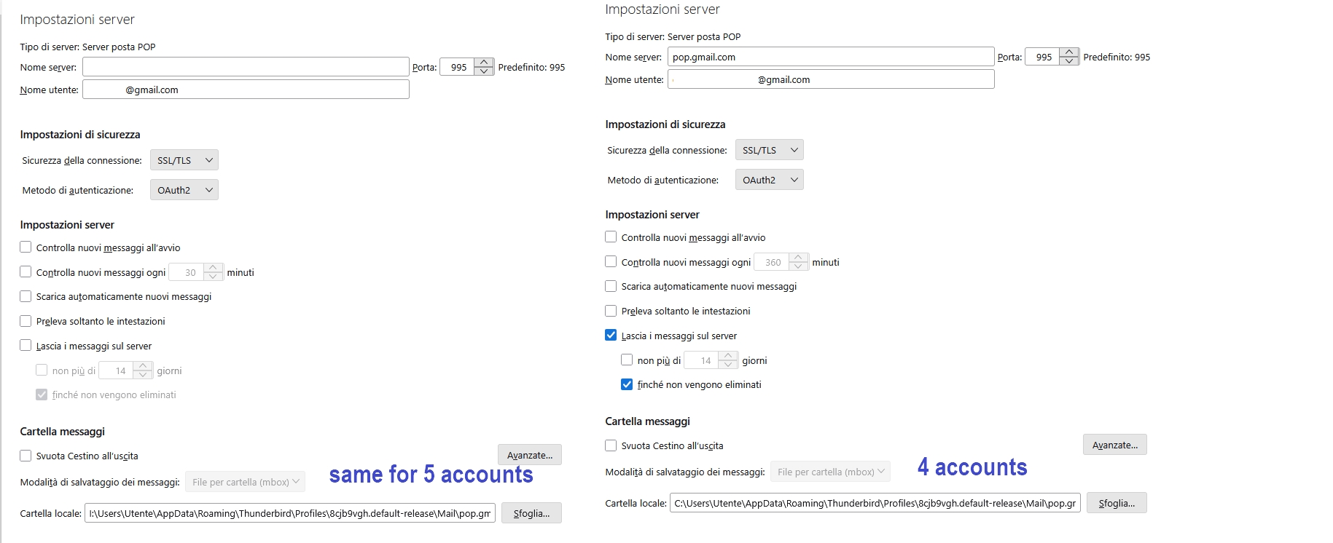Screen dimensions: 1333x543
Task: Uncheck the ticked Lascia i messaggi sul server box
Action: click(x=611, y=336)
